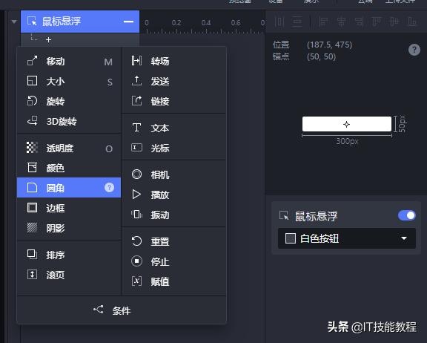Add a response with the plus button

pyautogui.click(x=48, y=40)
